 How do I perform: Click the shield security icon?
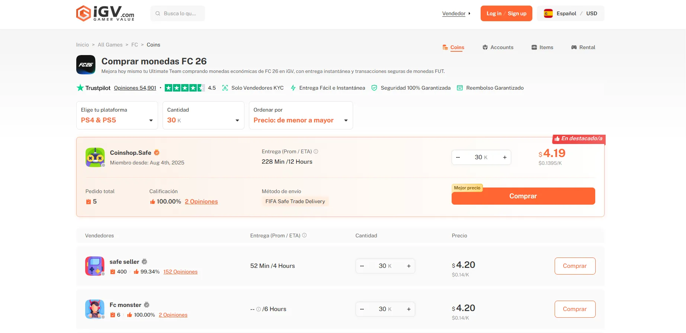click(x=374, y=88)
